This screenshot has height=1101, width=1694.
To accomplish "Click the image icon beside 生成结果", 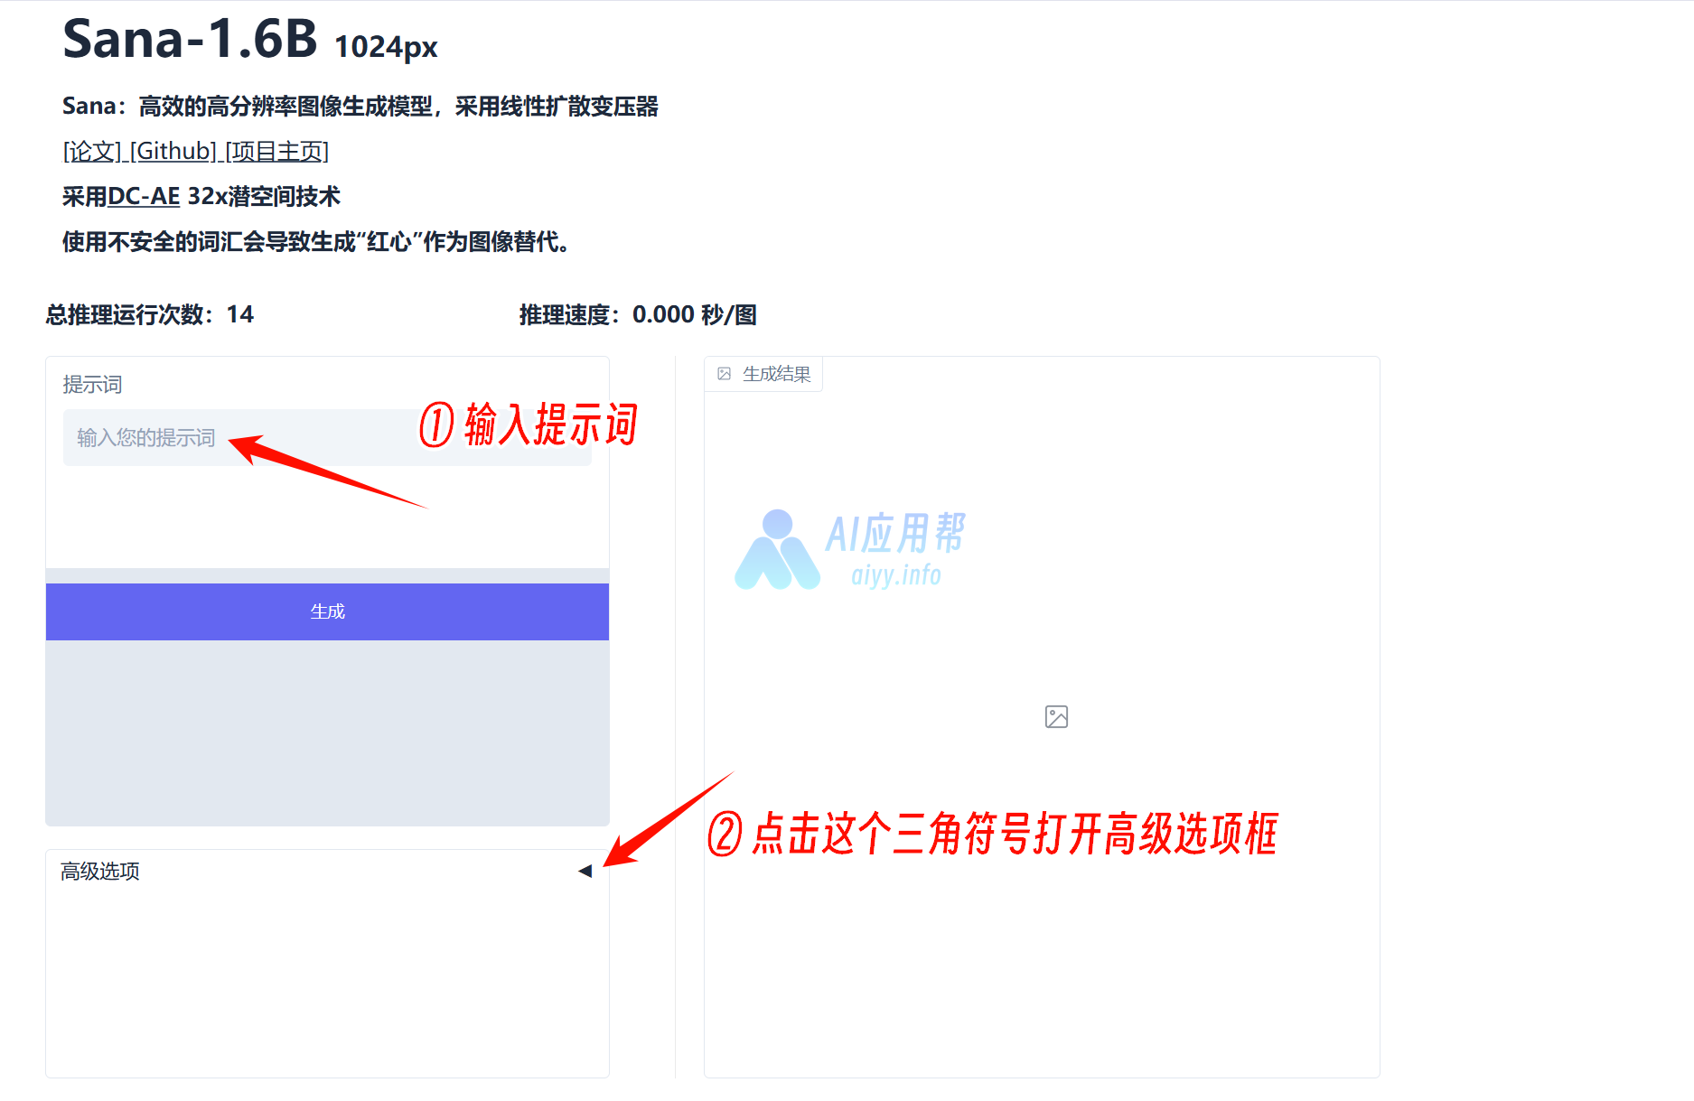I will tap(724, 374).
